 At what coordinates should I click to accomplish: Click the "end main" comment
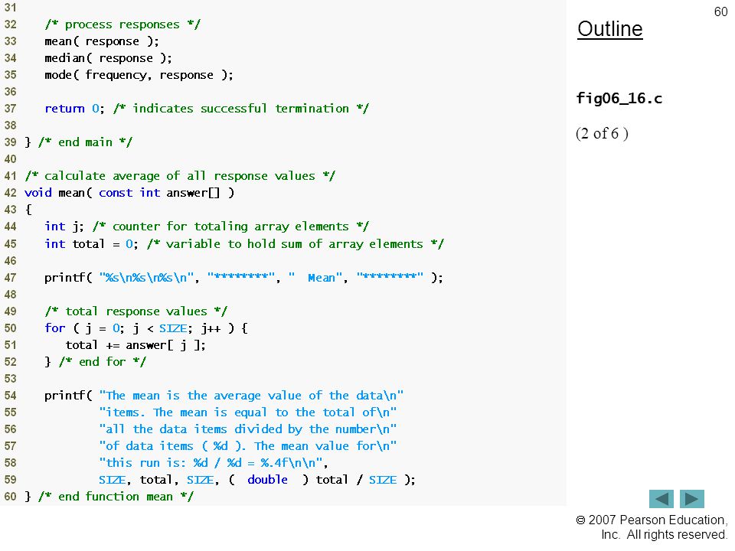coord(85,142)
